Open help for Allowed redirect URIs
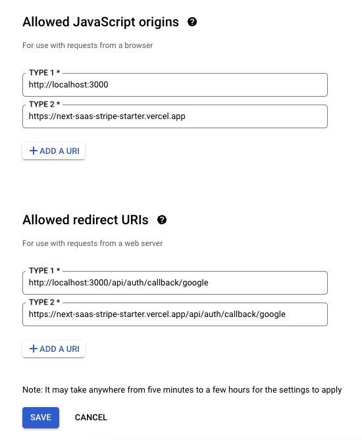 tap(162, 220)
